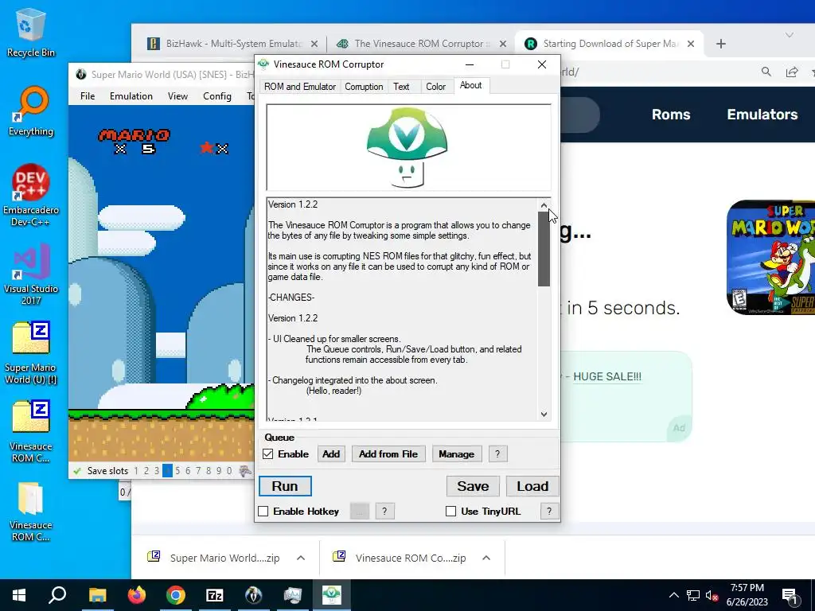The image size is (815, 611).
Task: Open BizHawk File menu
Action: pyautogui.click(x=88, y=96)
